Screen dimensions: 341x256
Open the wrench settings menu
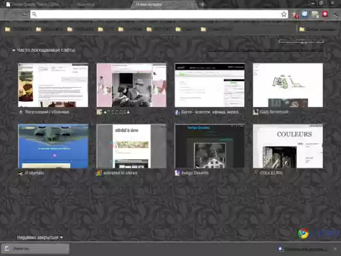pyautogui.click(x=335, y=14)
